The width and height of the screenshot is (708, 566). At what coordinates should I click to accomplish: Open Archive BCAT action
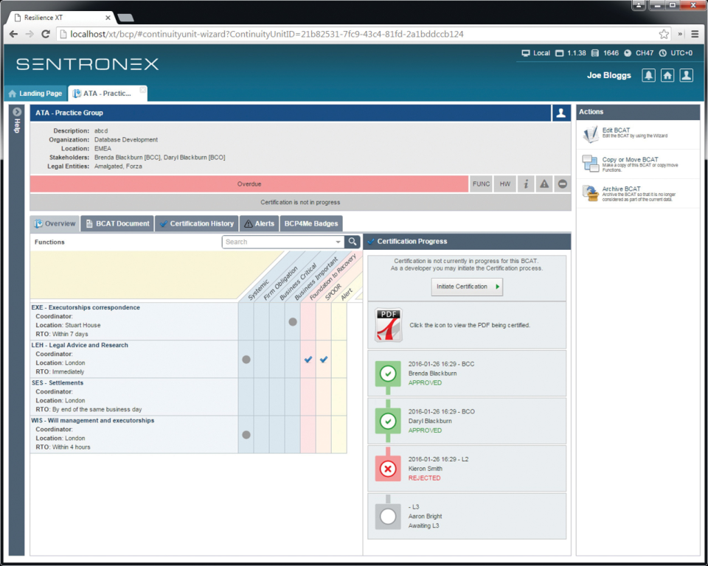pyautogui.click(x=637, y=193)
